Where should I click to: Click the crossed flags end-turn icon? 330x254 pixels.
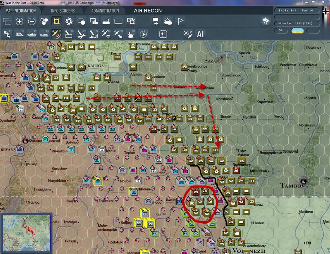point(266,21)
